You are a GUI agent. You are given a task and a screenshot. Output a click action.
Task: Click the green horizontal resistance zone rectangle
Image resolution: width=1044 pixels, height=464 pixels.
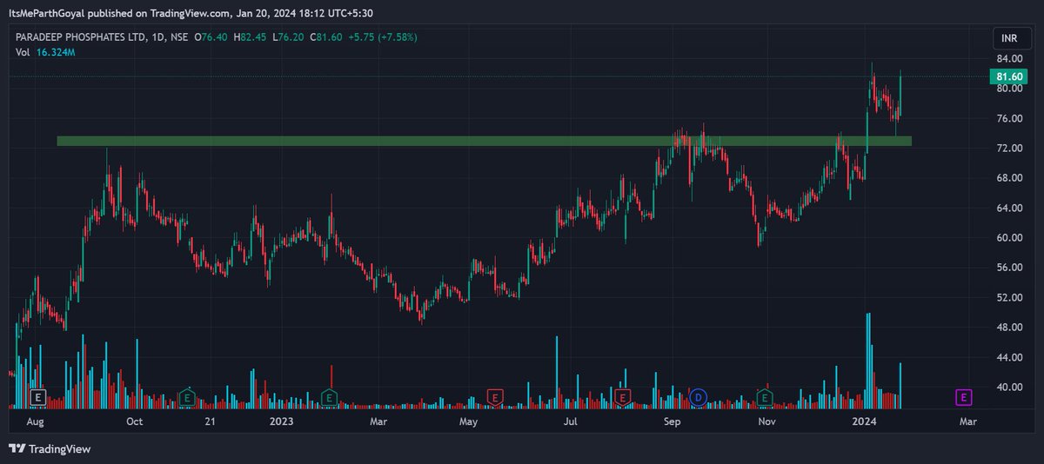[x=484, y=140]
